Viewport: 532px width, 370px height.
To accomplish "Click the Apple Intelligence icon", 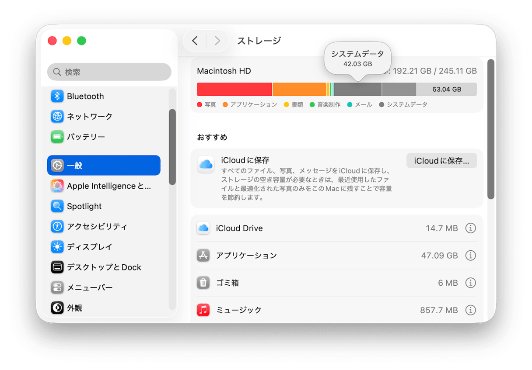I will [x=57, y=186].
